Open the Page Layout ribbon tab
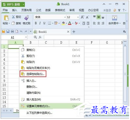 point(26,10)
